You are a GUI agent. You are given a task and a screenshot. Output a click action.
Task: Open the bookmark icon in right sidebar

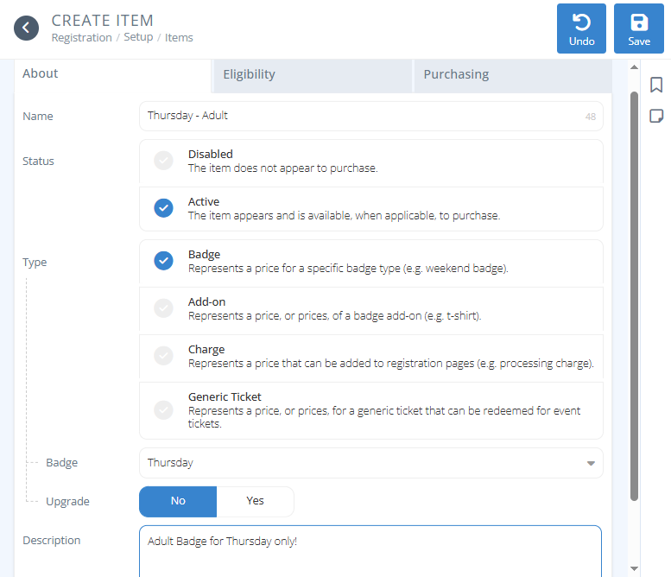click(656, 85)
